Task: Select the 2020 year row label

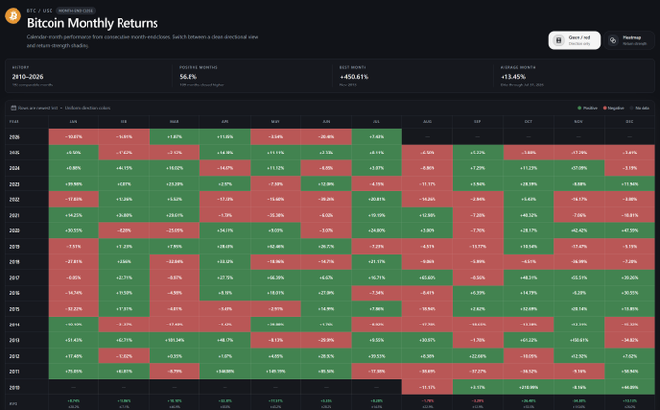Action: pyautogui.click(x=15, y=231)
